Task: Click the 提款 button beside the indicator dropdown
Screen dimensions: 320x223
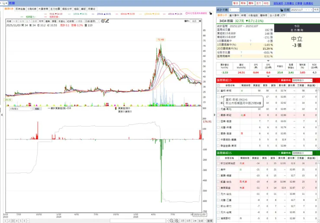Action: (37, 109)
